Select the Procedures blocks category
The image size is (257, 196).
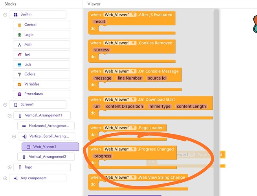point(42,94)
